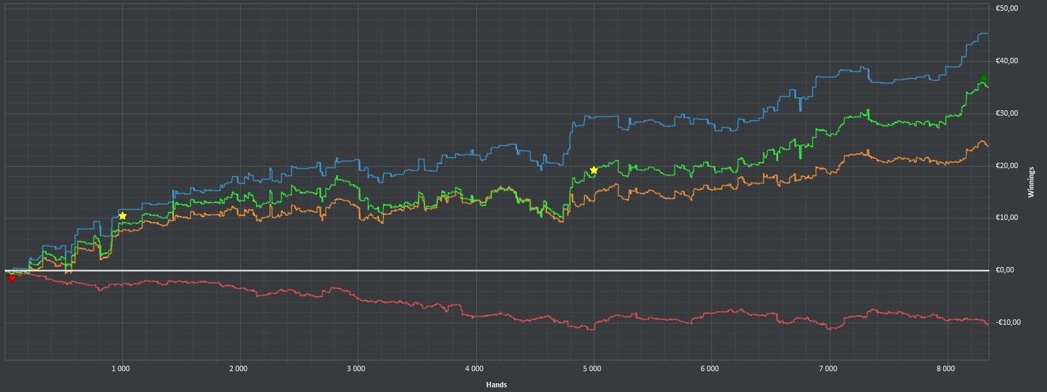
Task: Click the yellow star near 5 000 hands
Action: pos(594,170)
